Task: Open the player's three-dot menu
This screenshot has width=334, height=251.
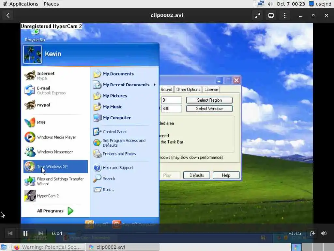Action: [x=284, y=15]
